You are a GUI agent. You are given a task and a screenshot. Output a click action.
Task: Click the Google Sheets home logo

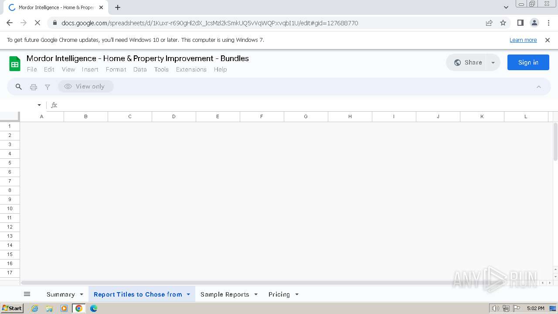pyautogui.click(x=15, y=64)
